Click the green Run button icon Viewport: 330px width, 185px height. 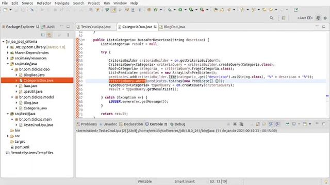coord(180,10)
